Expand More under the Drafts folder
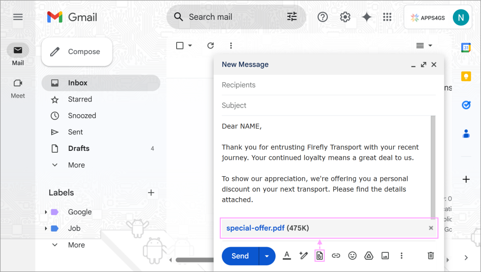Screen dimensions: 481x272 76,165
